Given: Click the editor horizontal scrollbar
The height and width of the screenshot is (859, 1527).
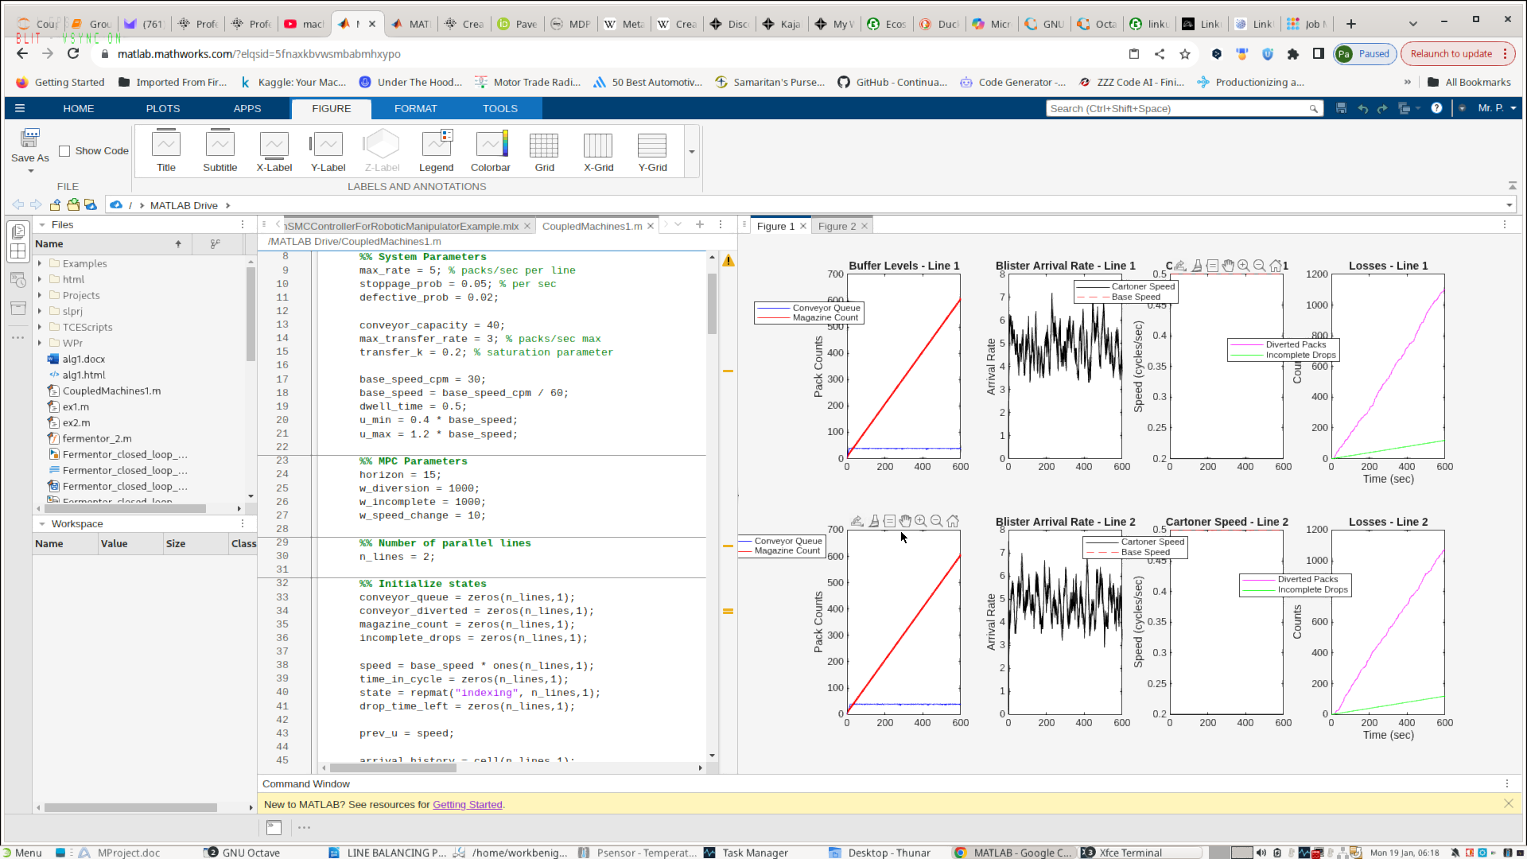Looking at the screenshot, I should (x=393, y=768).
